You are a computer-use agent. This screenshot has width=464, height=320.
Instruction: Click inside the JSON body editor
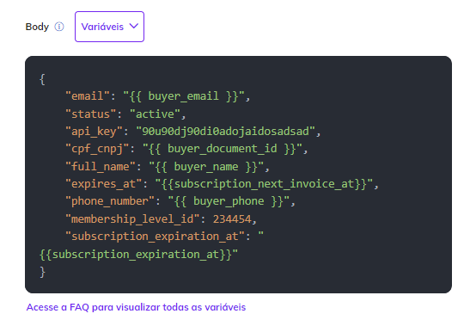(x=238, y=175)
